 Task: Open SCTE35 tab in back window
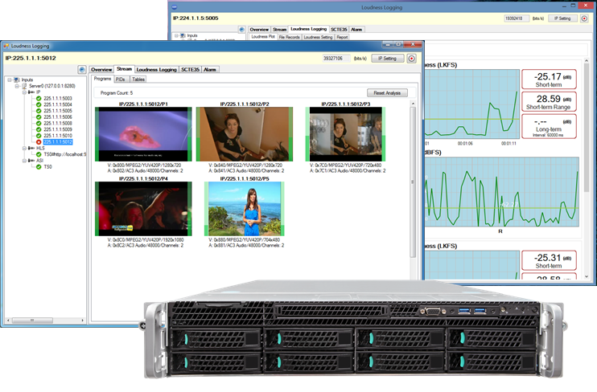click(339, 29)
